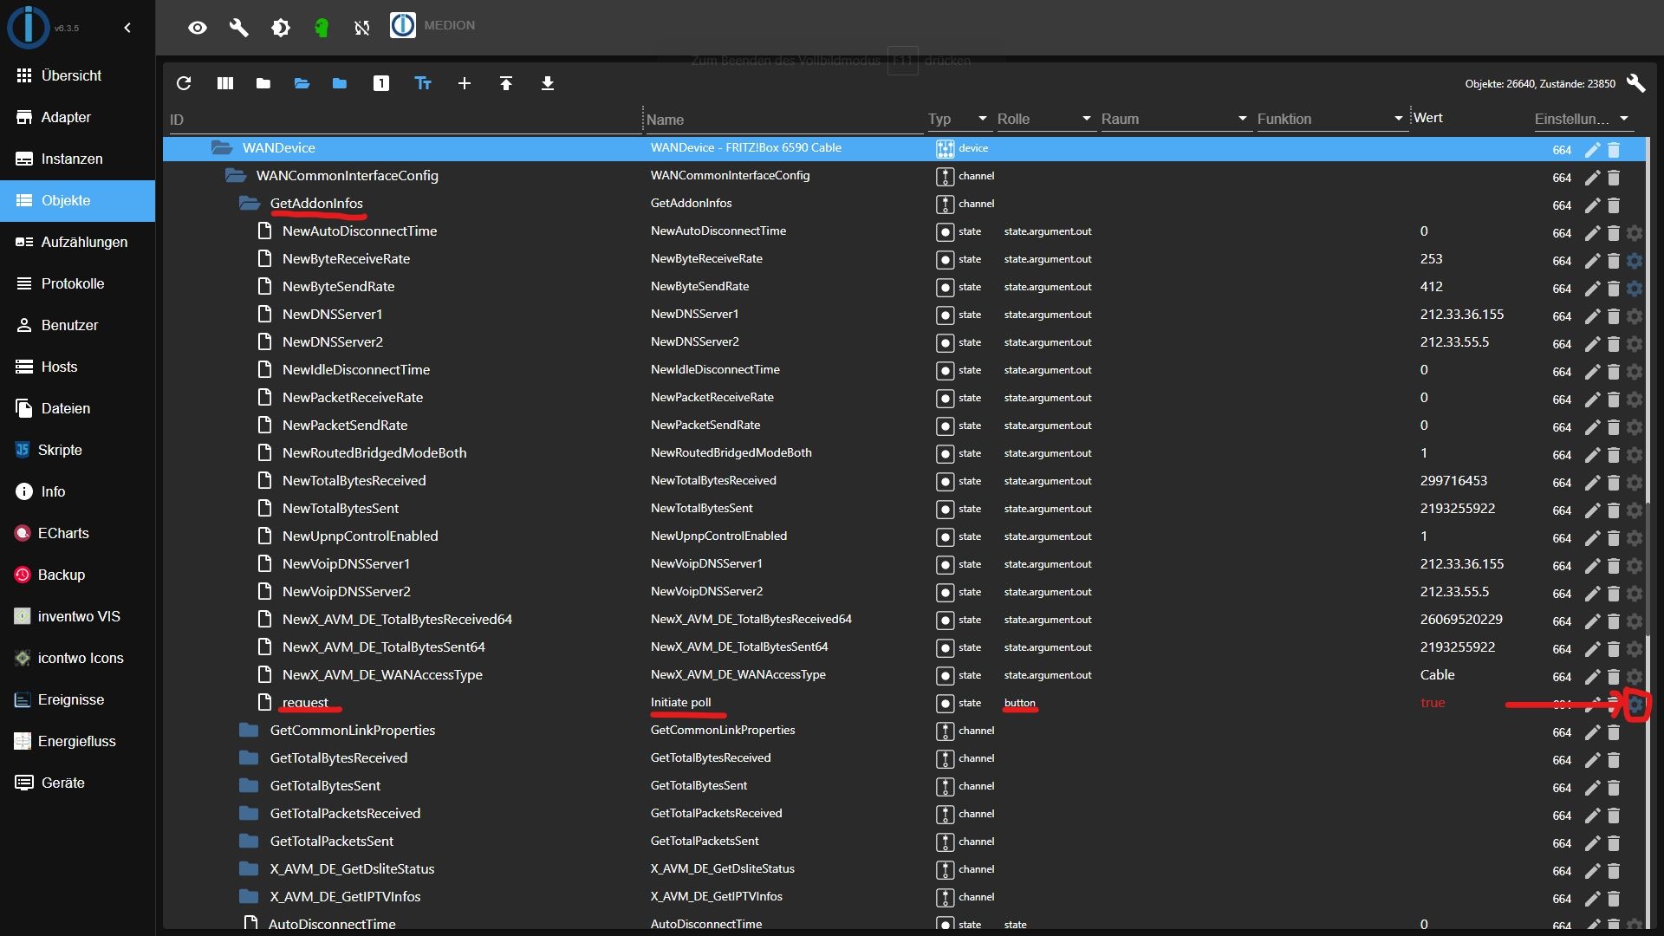Switch theme with the brightness icon

(x=281, y=28)
